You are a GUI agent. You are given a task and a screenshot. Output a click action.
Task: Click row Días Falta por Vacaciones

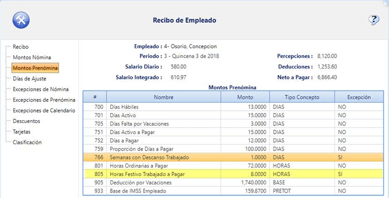point(233,124)
